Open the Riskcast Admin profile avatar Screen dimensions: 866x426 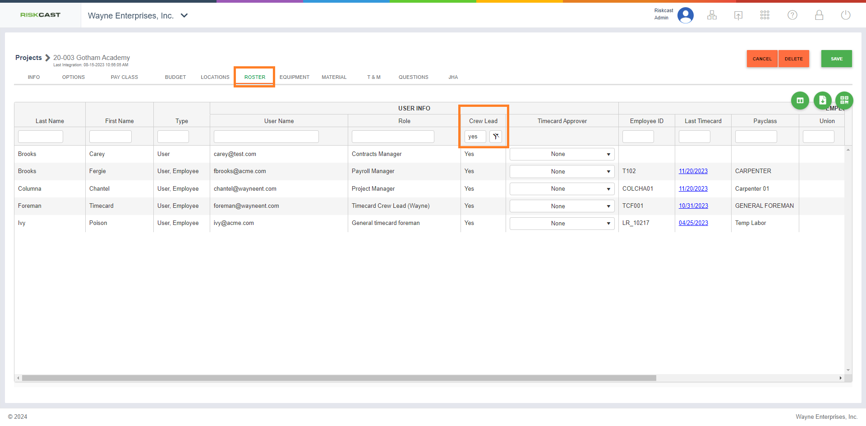685,15
